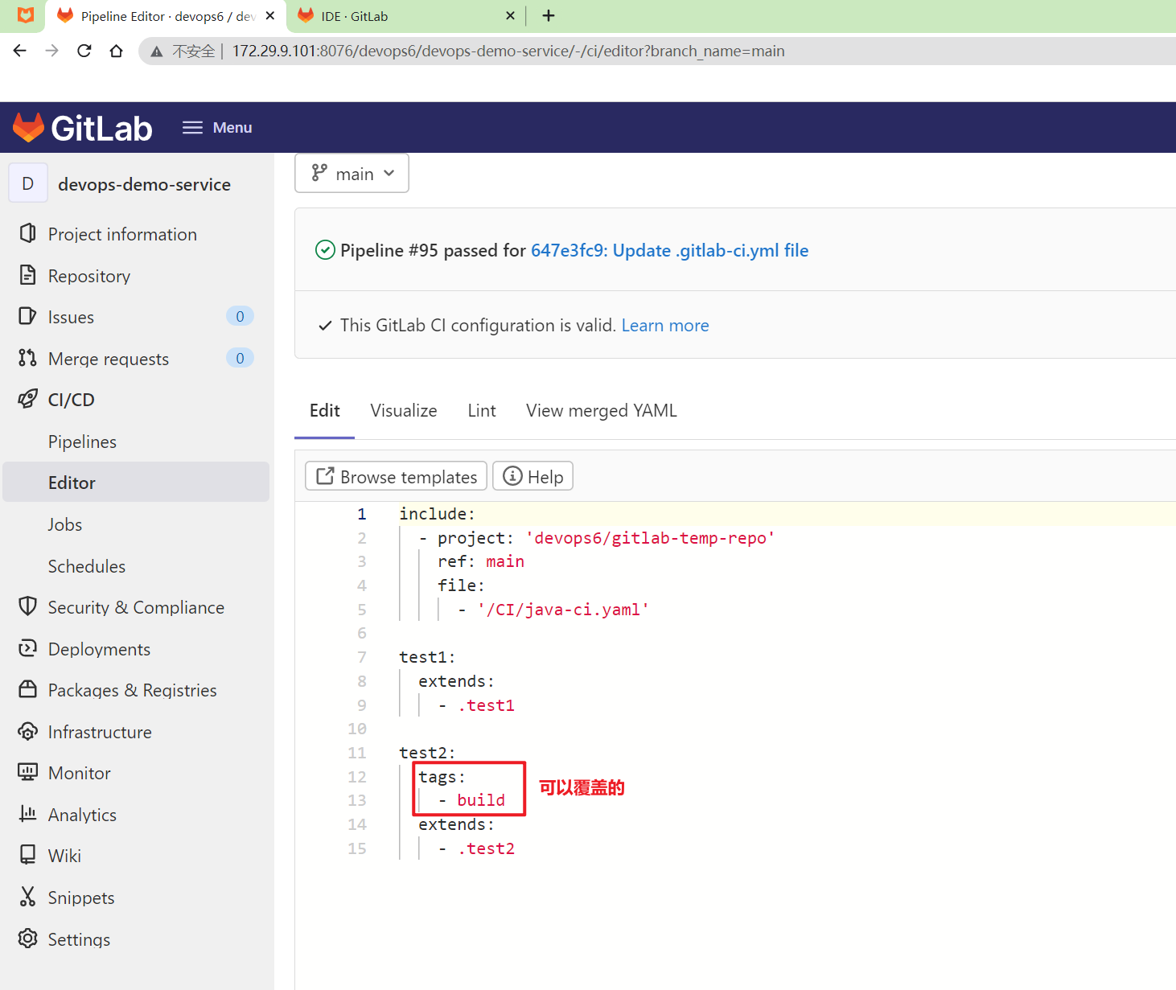This screenshot has width=1176, height=990.
Task: Reload the page with refresh icon
Action: tap(84, 51)
